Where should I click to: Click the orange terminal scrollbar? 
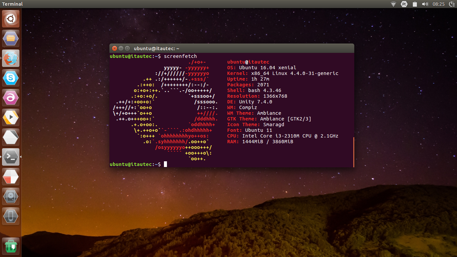(353, 152)
